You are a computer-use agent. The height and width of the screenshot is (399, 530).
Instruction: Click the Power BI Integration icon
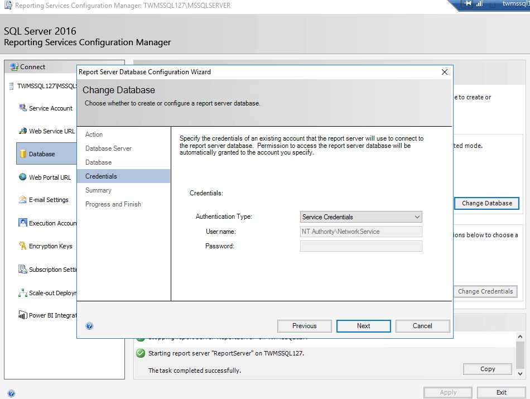(23, 315)
